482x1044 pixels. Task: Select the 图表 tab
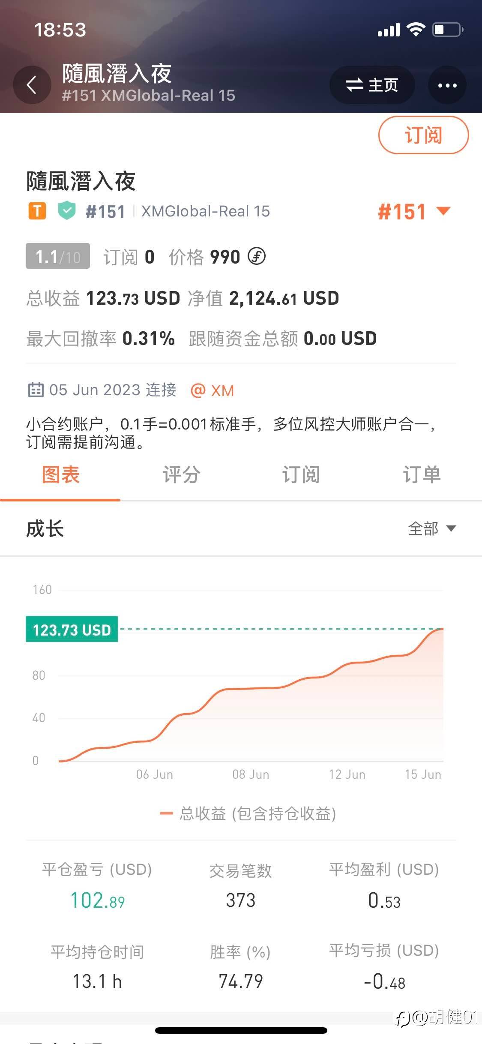coord(60,475)
